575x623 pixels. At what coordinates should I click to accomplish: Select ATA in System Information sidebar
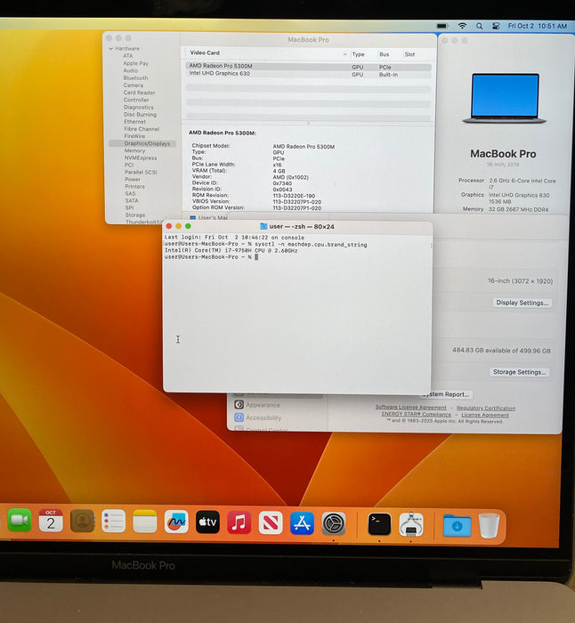[x=128, y=55]
